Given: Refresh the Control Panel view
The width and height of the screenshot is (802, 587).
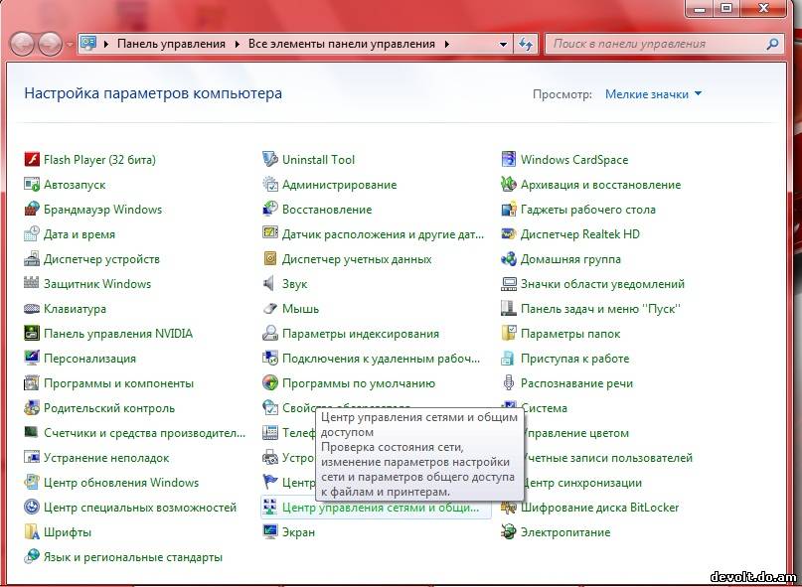Looking at the screenshot, I should click(x=526, y=44).
